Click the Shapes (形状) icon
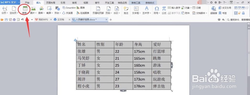This screenshot has width=250, height=95. tap(57, 9)
